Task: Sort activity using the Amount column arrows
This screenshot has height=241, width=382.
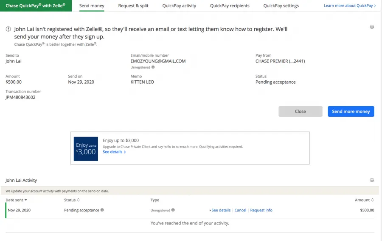Action: (372, 200)
